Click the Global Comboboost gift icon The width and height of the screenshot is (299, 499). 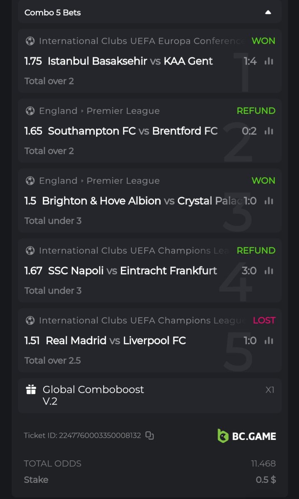(31, 390)
